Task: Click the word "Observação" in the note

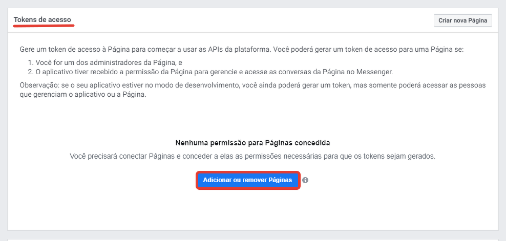Action: 38,84
